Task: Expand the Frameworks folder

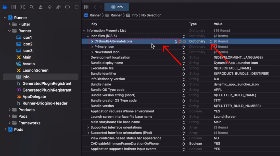Action: pyautogui.click(x=9, y=123)
